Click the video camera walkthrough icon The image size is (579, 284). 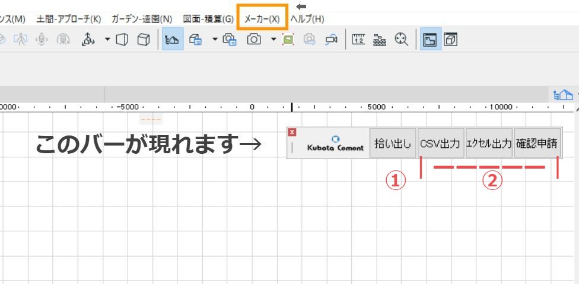(x=331, y=39)
